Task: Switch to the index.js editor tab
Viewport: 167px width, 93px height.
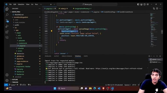Action: click(x=63, y=9)
